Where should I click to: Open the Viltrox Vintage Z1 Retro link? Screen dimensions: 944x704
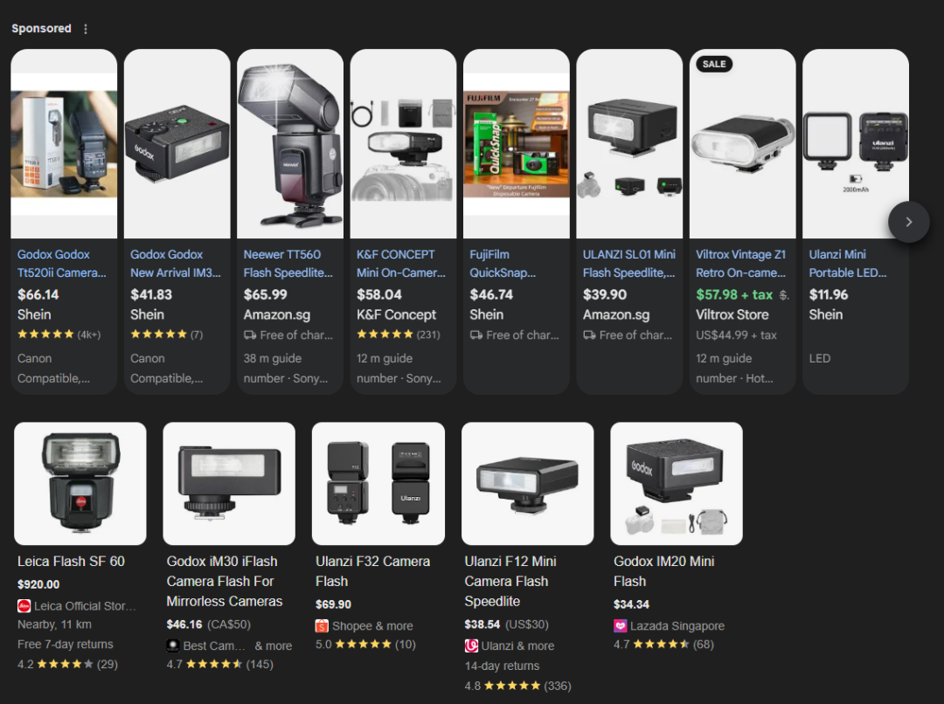(740, 264)
